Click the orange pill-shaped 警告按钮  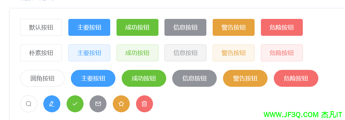click(x=245, y=78)
